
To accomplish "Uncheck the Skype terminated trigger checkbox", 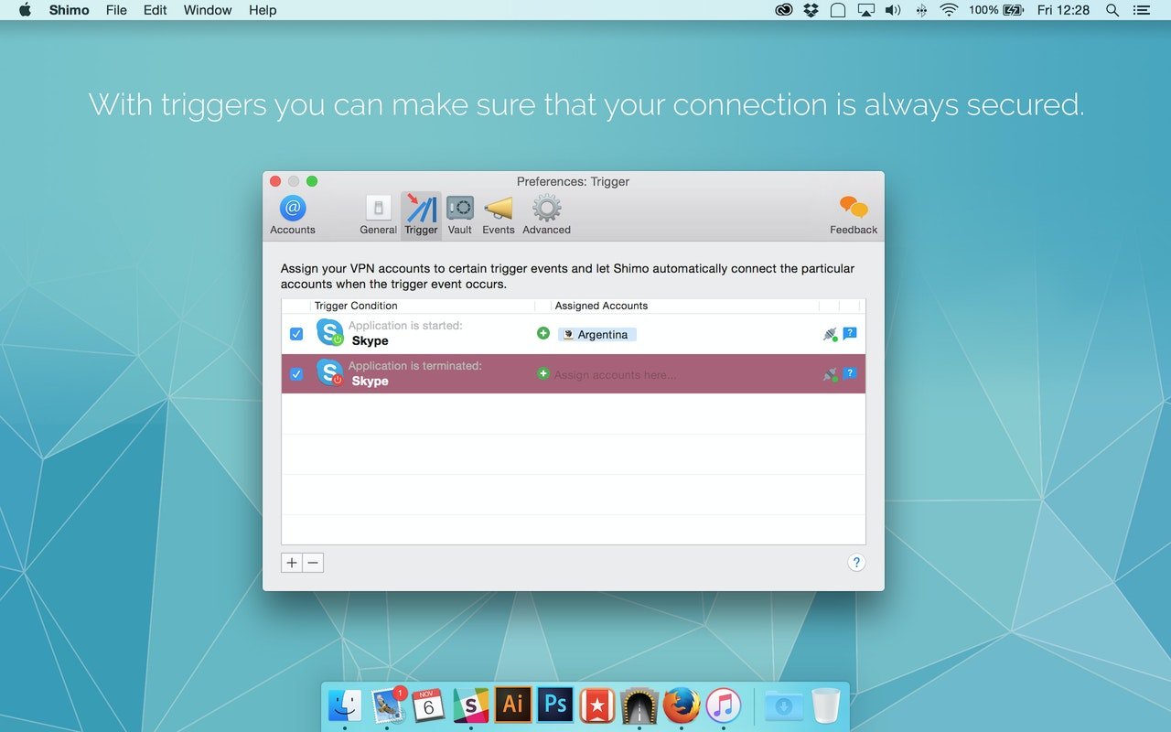I will (x=296, y=373).
